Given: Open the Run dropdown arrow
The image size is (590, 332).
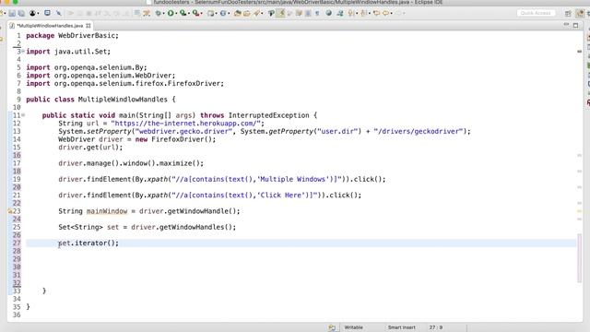Looking at the screenshot, I should coord(176,14).
